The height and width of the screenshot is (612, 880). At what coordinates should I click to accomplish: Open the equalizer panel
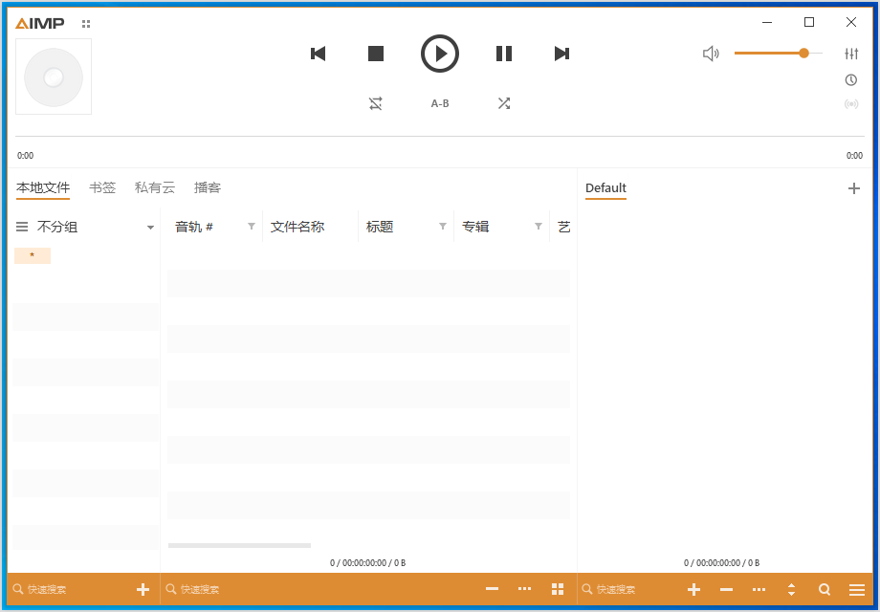(x=851, y=54)
